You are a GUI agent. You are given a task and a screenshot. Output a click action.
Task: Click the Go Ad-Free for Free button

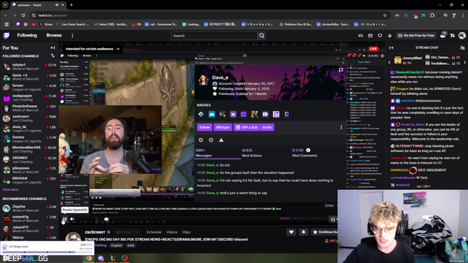pos(416,36)
